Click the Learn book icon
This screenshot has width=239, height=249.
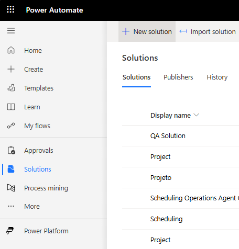(x=11, y=107)
